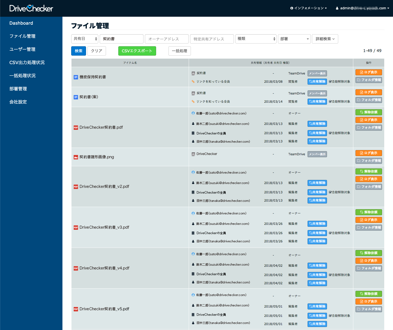The width and height of the screenshot is (393, 330).
Task: Click person icon for tanaka in DriveChecker契約書.pdf
Action: [193, 142]
